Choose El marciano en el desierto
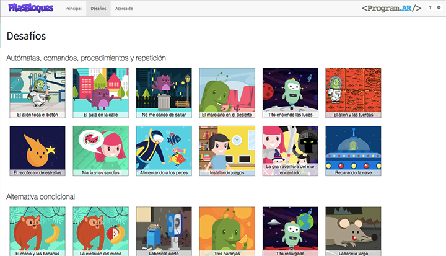446x256 pixels. [227, 92]
